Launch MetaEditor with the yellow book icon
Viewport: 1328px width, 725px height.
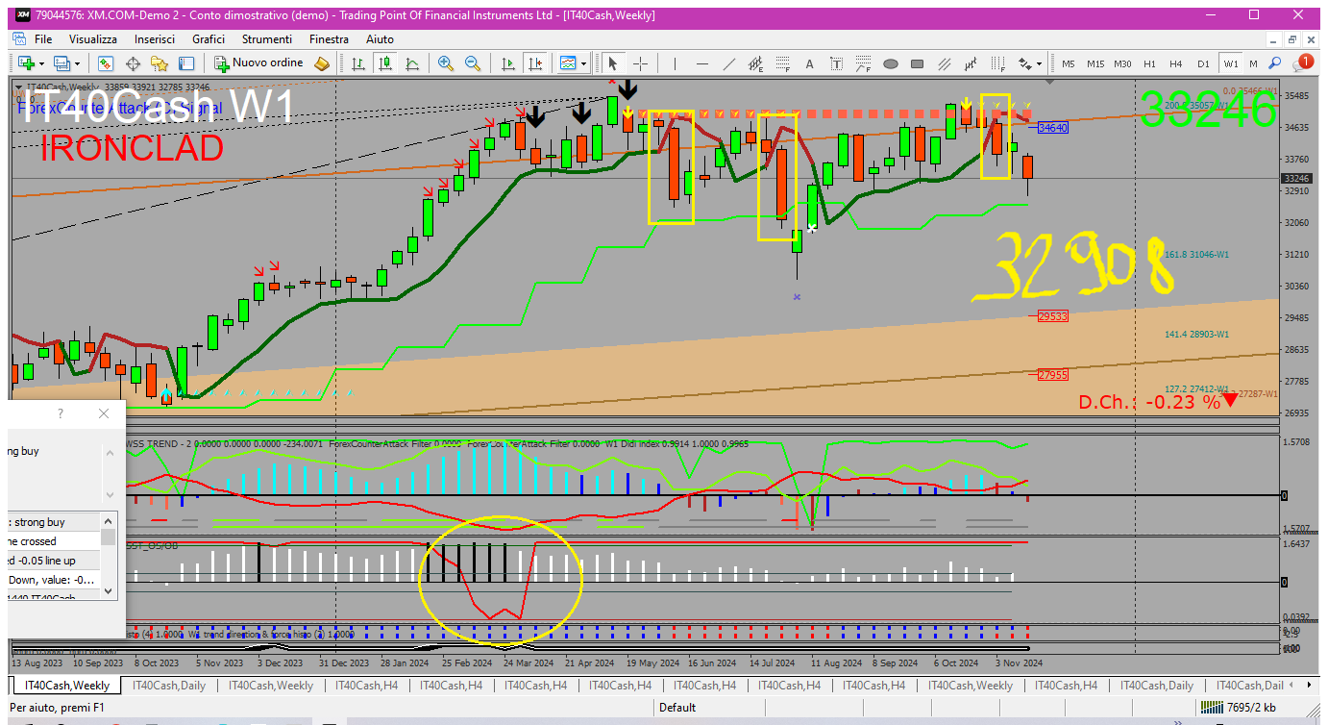point(323,63)
